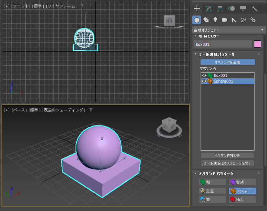Click the オペランドを追加 button
This screenshot has width=267, height=211.
point(228,62)
